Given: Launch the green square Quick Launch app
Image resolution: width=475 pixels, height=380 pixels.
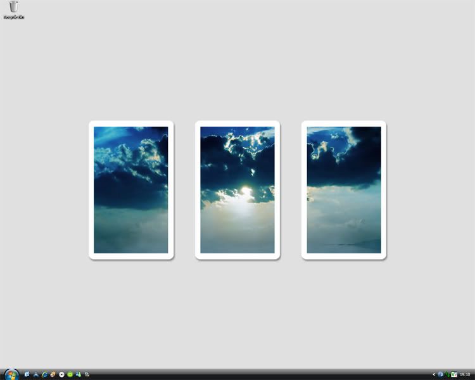Looking at the screenshot, I should click(70, 374).
